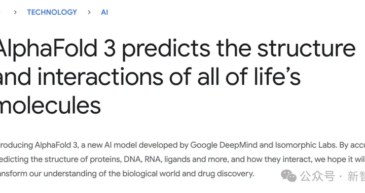Click 'proteins, DNA, RNA' in the paragraph

(125, 159)
